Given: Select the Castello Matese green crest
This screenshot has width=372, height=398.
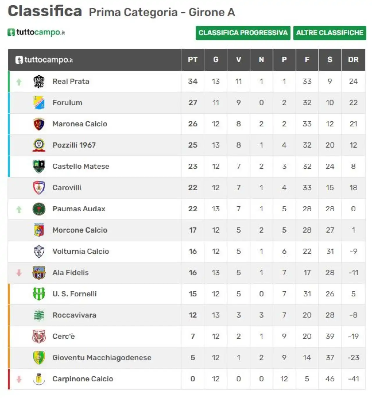Looking at the screenshot, I should click(x=39, y=166).
